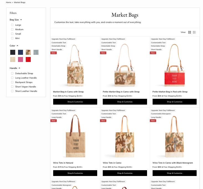Viewport: 203px width, 189px height.
Task: Shop & Customize Petite Market Bag in Red
Action: point(174,102)
